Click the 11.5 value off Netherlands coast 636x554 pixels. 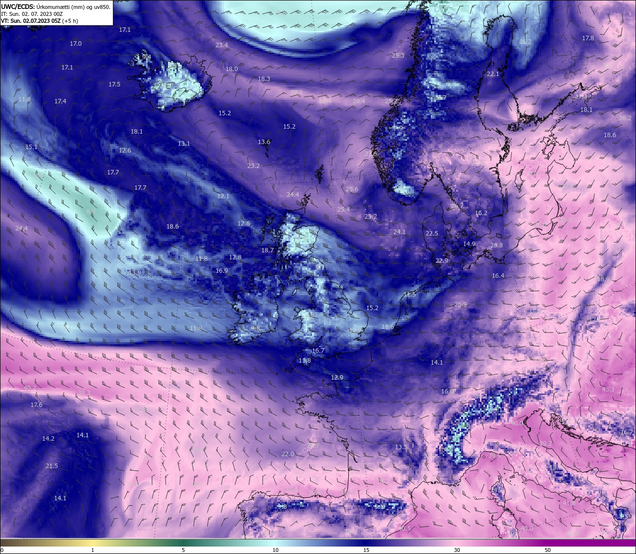(409, 295)
